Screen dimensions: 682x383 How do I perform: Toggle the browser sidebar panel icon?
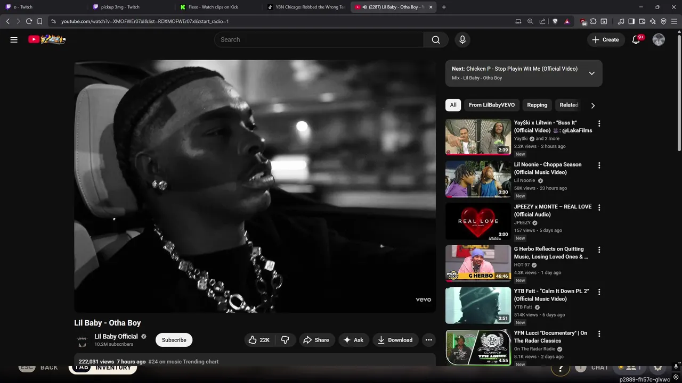click(x=631, y=21)
